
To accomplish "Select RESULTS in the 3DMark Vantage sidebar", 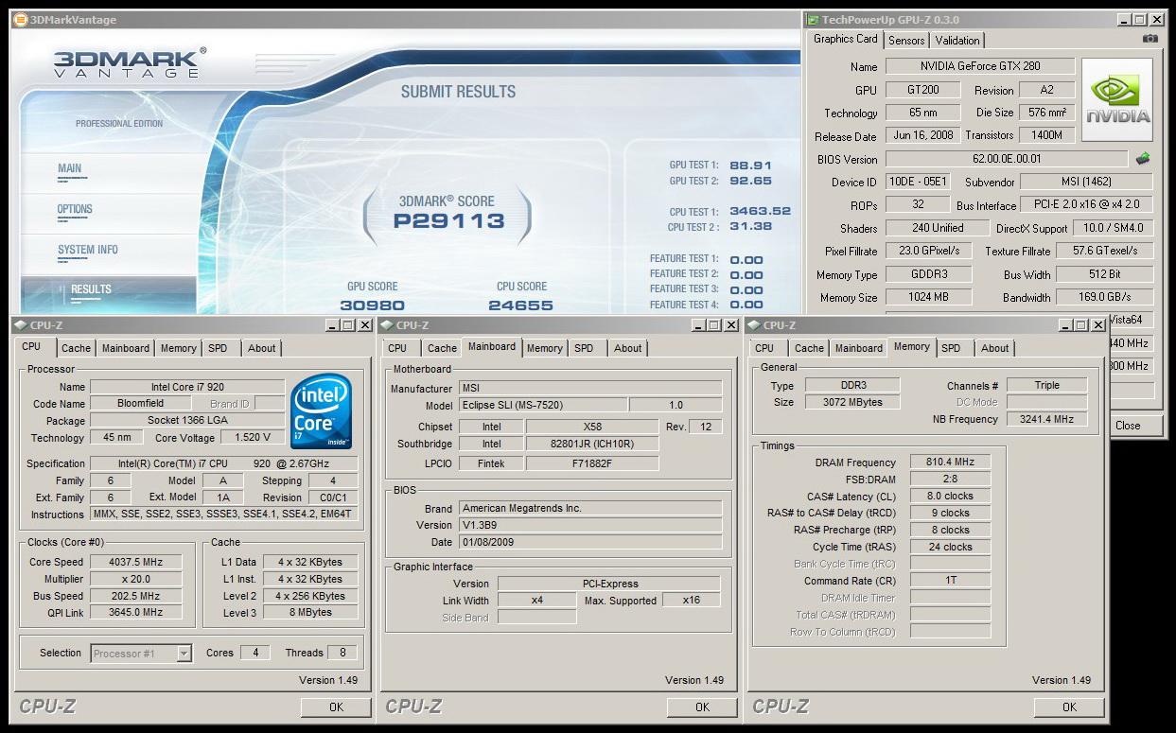I will click(91, 289).
